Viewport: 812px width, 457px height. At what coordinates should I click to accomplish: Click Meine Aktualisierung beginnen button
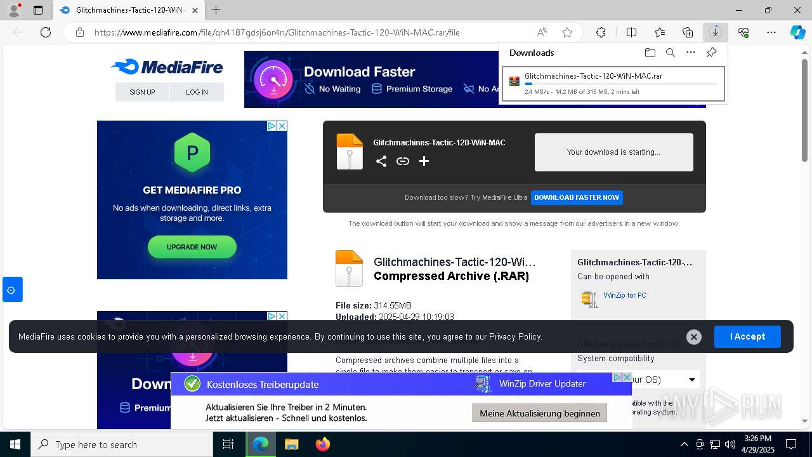(540, 413)
